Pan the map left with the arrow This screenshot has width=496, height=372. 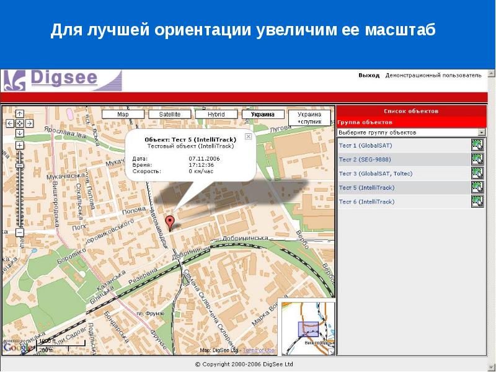click(x=10, y=124)
